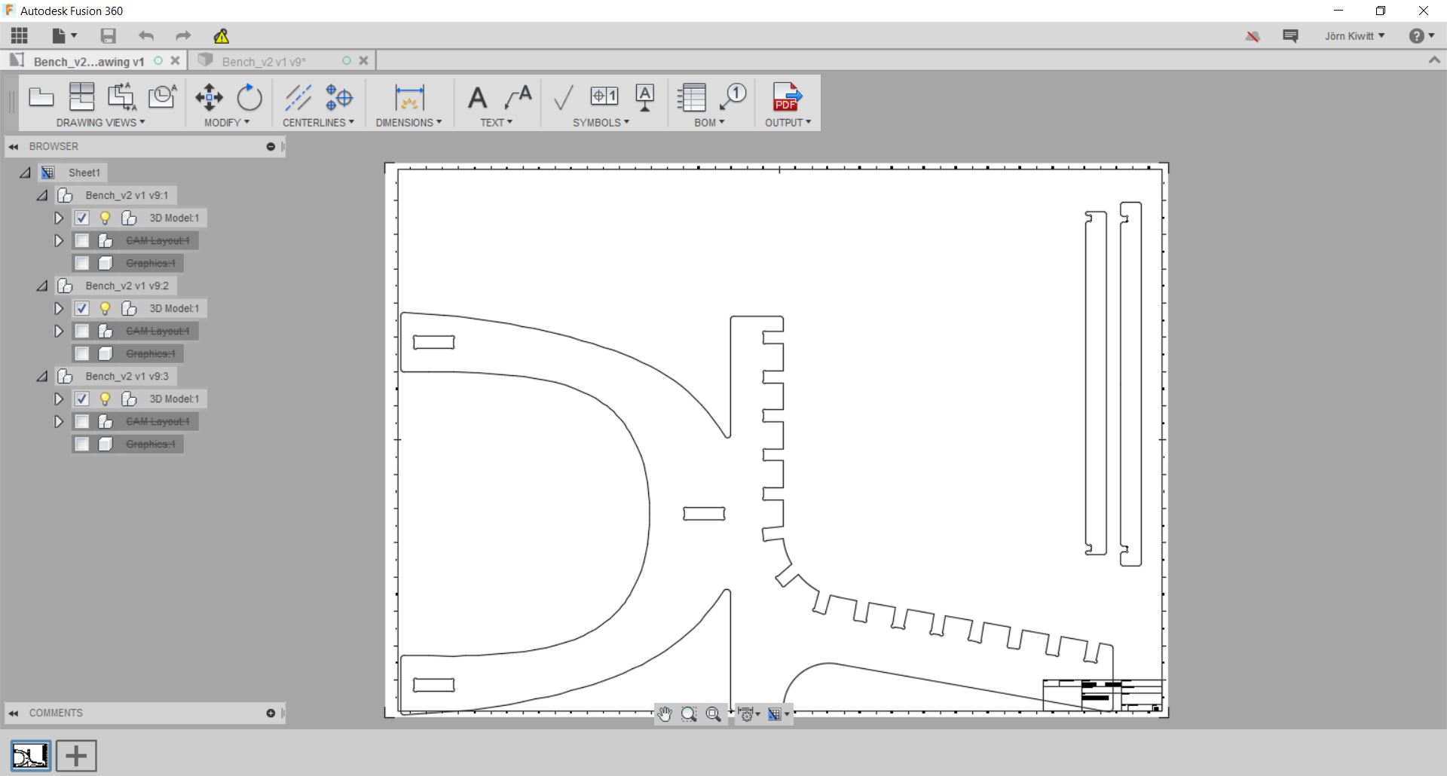Viewport: 1447px width, 776px height.
Task: Add a new sheet with plus button
Action: (x=76, y=756)
